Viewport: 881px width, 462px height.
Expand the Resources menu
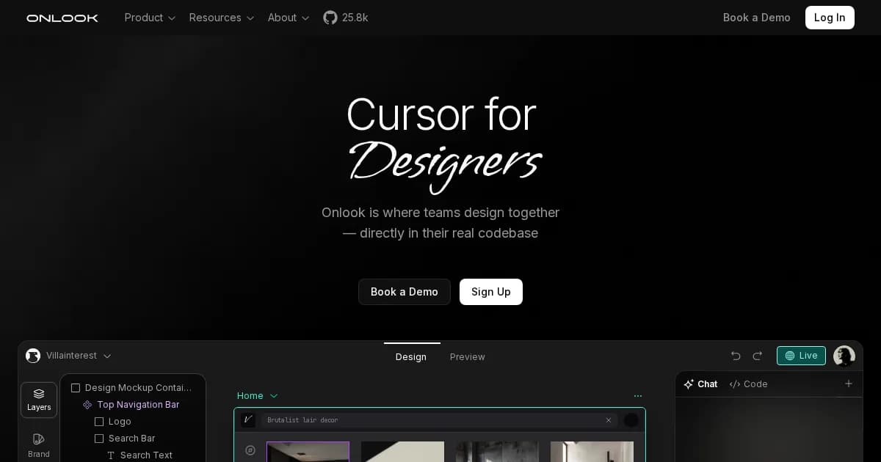[222, 18]
